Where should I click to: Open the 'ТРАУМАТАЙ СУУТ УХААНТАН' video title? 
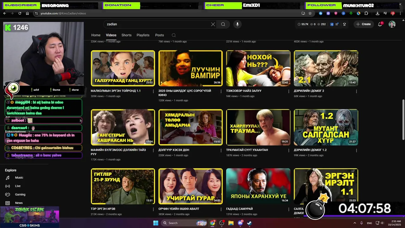pyautogui.click(x=247, y=150)
